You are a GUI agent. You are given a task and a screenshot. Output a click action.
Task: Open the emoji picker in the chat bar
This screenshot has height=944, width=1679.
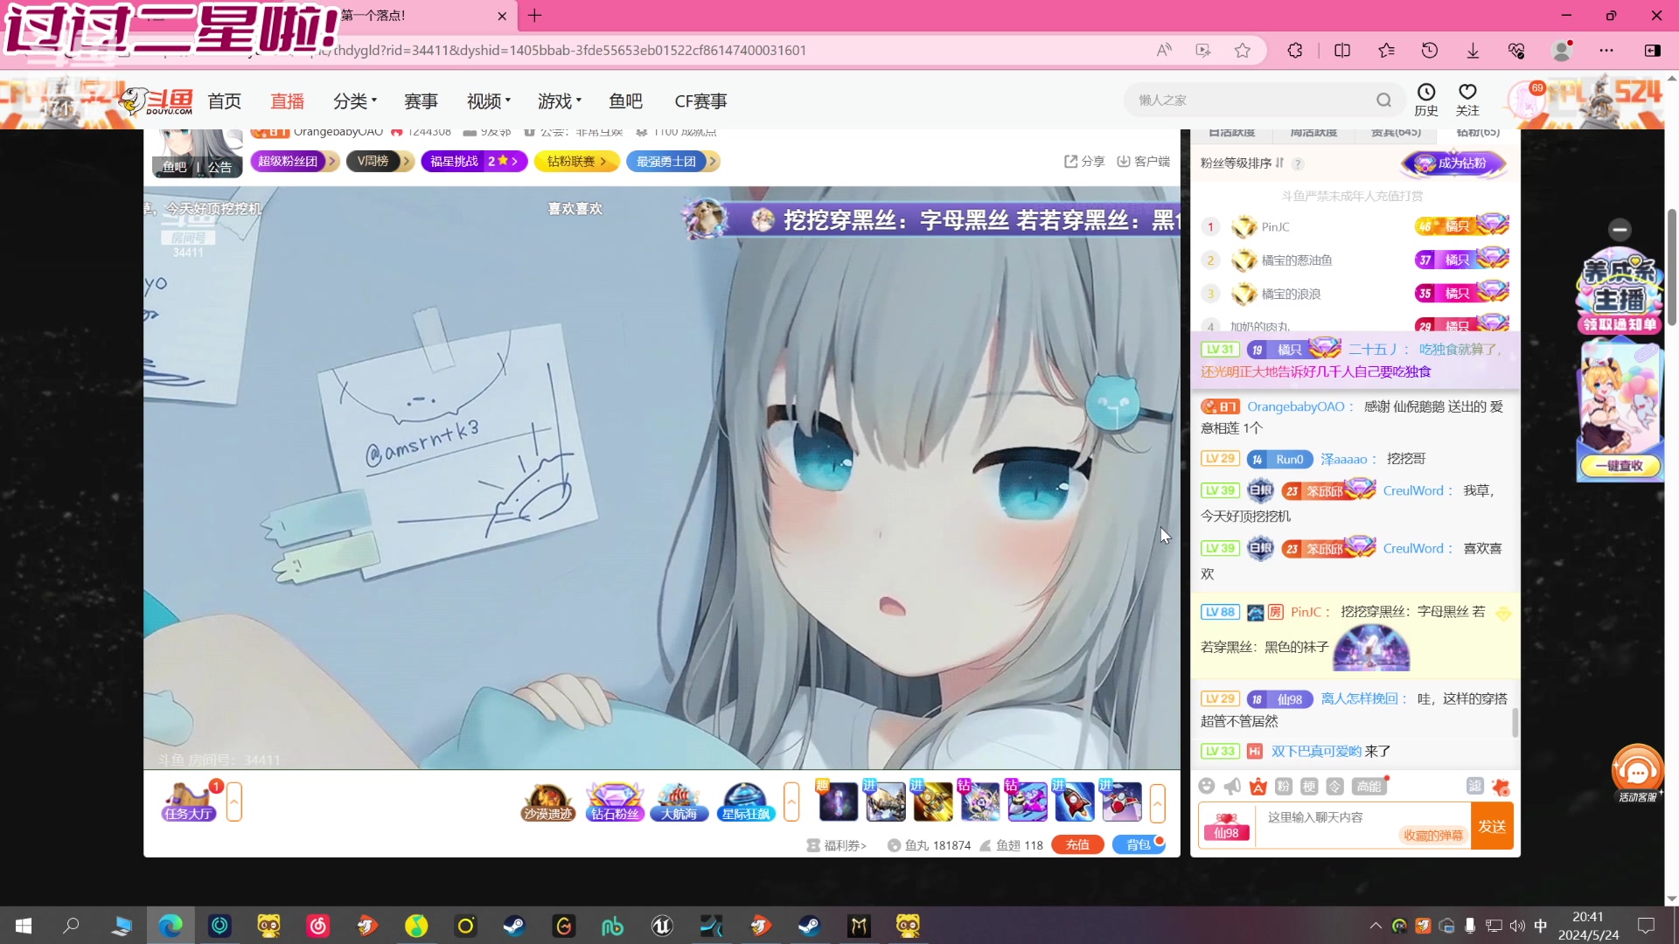(1207, 786)
